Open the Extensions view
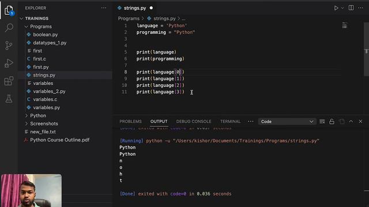The height and width of the screenshot is (207, 369). coord(9,81)
